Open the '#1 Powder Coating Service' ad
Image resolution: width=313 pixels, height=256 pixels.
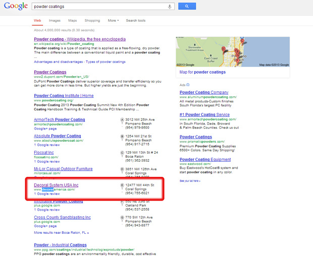coord(204,114)
